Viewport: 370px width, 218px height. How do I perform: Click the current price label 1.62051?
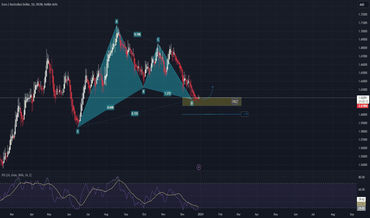click(x=363, y=98)
